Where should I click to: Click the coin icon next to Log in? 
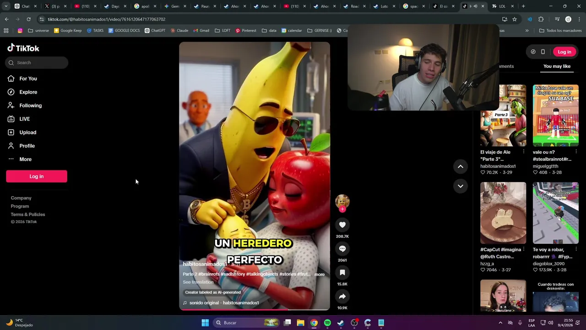point(533,52)
